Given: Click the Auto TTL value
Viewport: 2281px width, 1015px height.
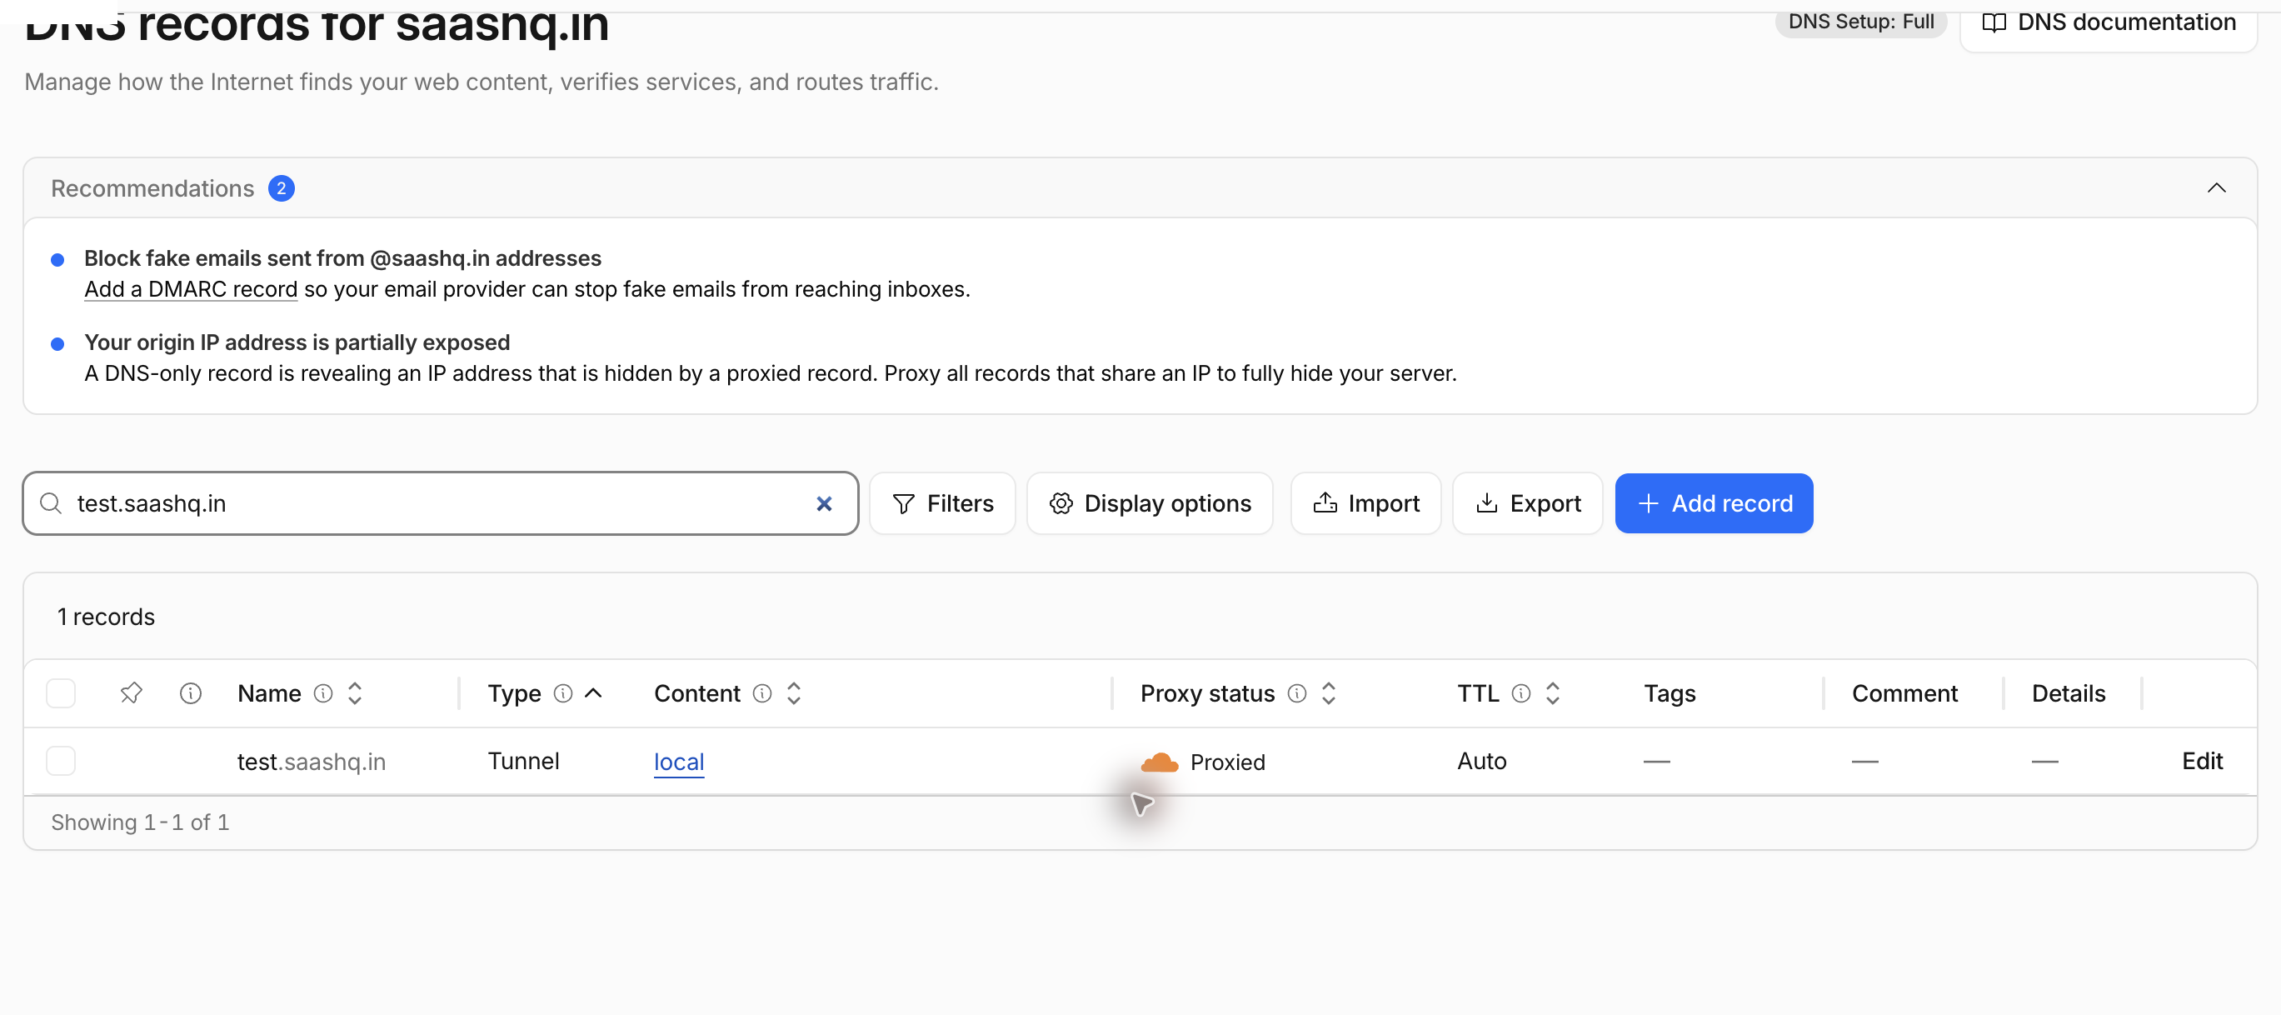Looking at the screenshot, I should pyautogui.click(x=1481, y=761).
